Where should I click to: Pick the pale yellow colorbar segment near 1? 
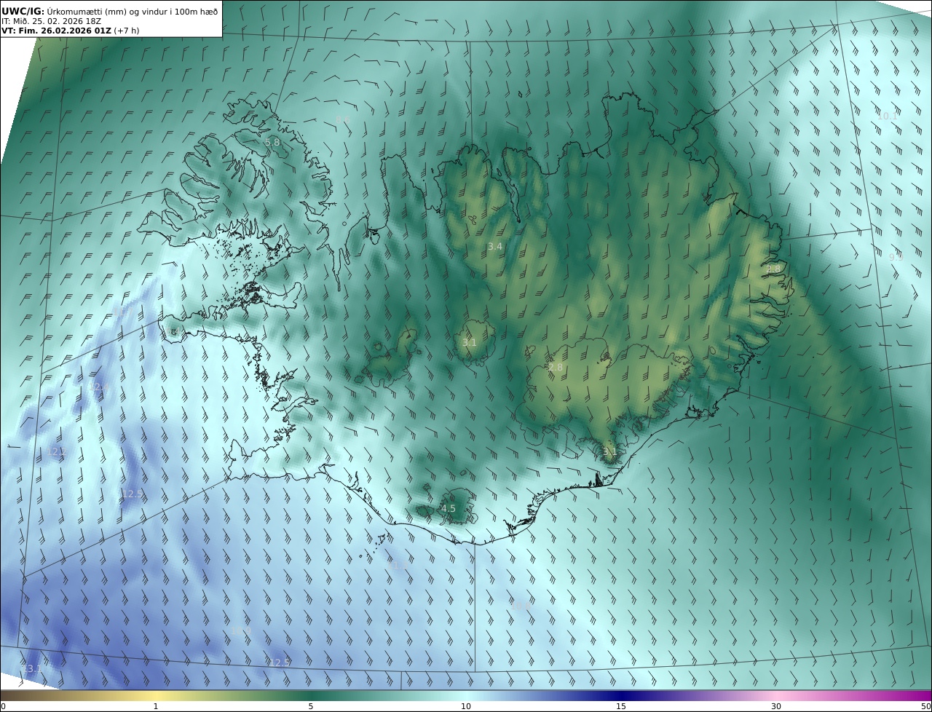click(x=156, y=695)
